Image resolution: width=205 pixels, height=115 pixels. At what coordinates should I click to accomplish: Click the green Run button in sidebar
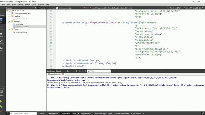(1, 101)
